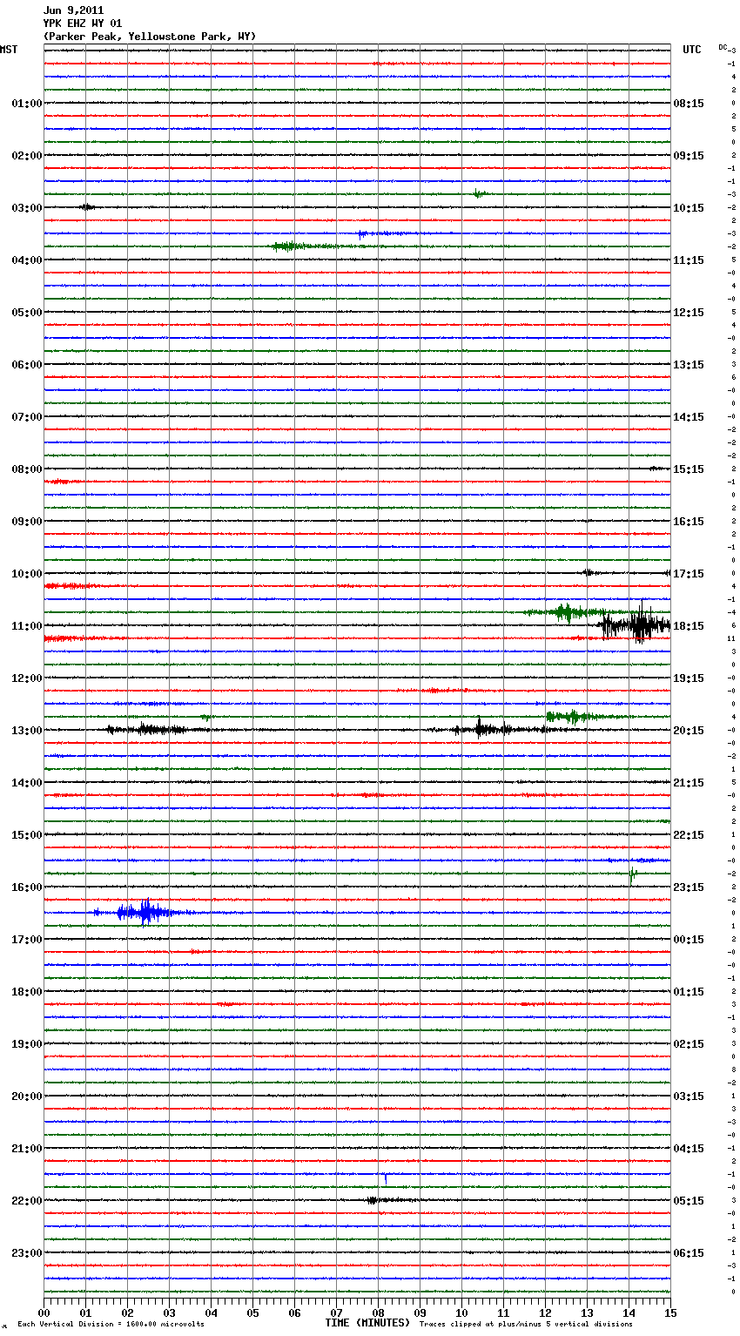
Task: Click the date text "Jun 9,2011"
Action: [73, 10]
